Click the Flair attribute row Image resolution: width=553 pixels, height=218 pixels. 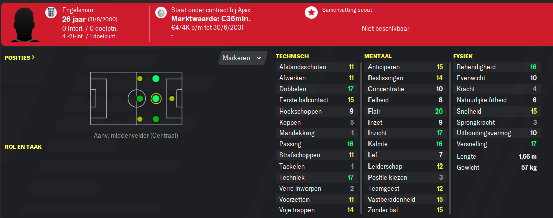406,112
